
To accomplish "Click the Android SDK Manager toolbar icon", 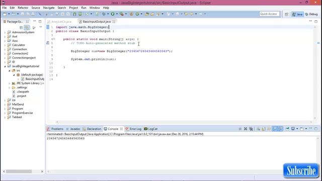I will 74,14.
